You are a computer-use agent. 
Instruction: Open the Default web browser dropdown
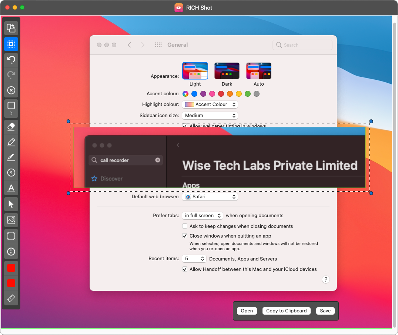point(210,197)
